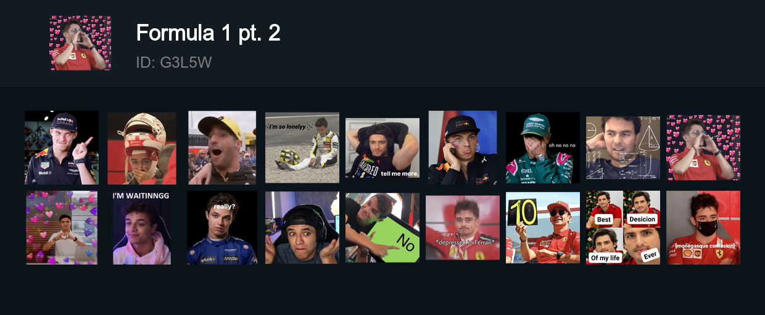Select the 'I'M WAITINNGG' sticker
Screen dimensions: 765x315
[x=142, y=228]
